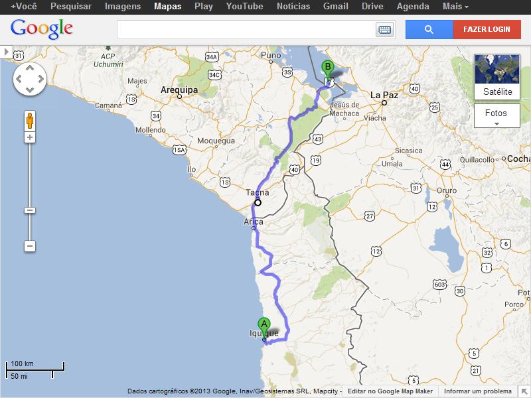The image size is (531, 398).
Task: Click the 100 km scale bar
Action: tap(35, 367)
